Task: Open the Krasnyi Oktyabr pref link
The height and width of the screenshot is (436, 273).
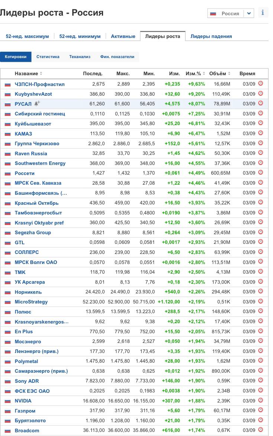Action: coord(39,223)
